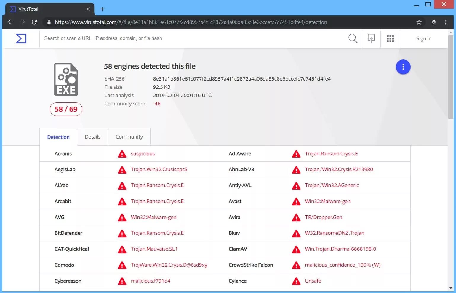Click the warning icon in the AVG row
The image size is (456, 293).
point(122,218)
